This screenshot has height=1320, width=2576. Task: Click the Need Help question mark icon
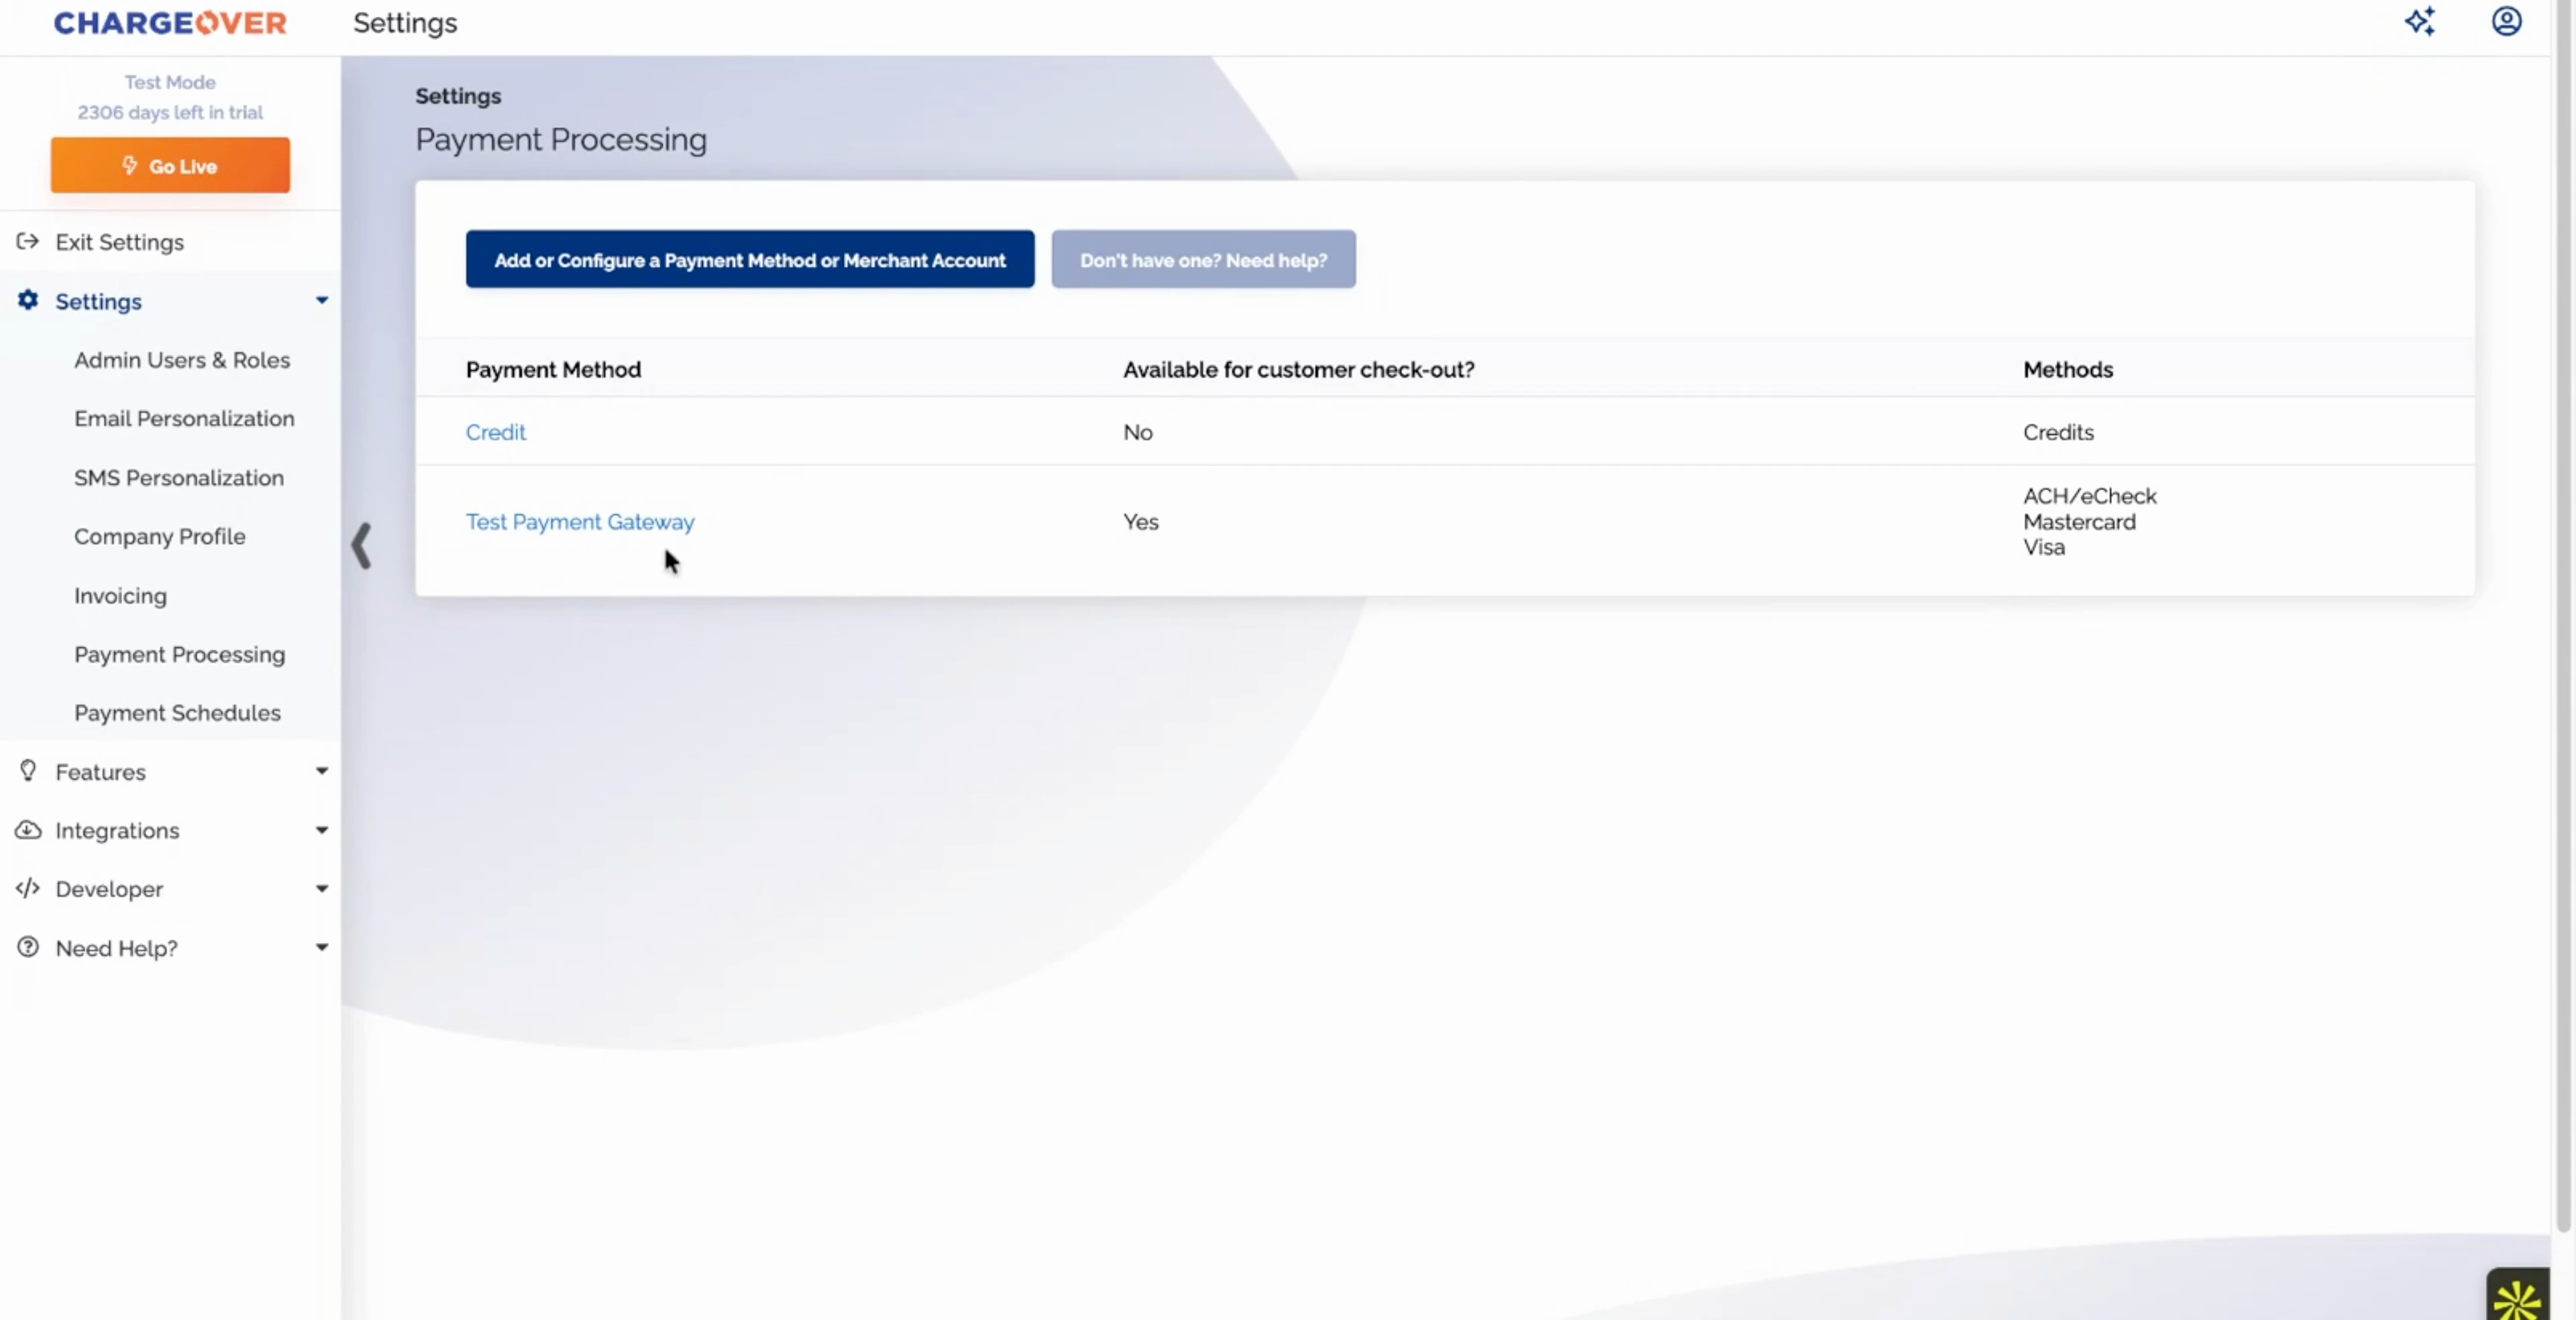tap(28, 947)
